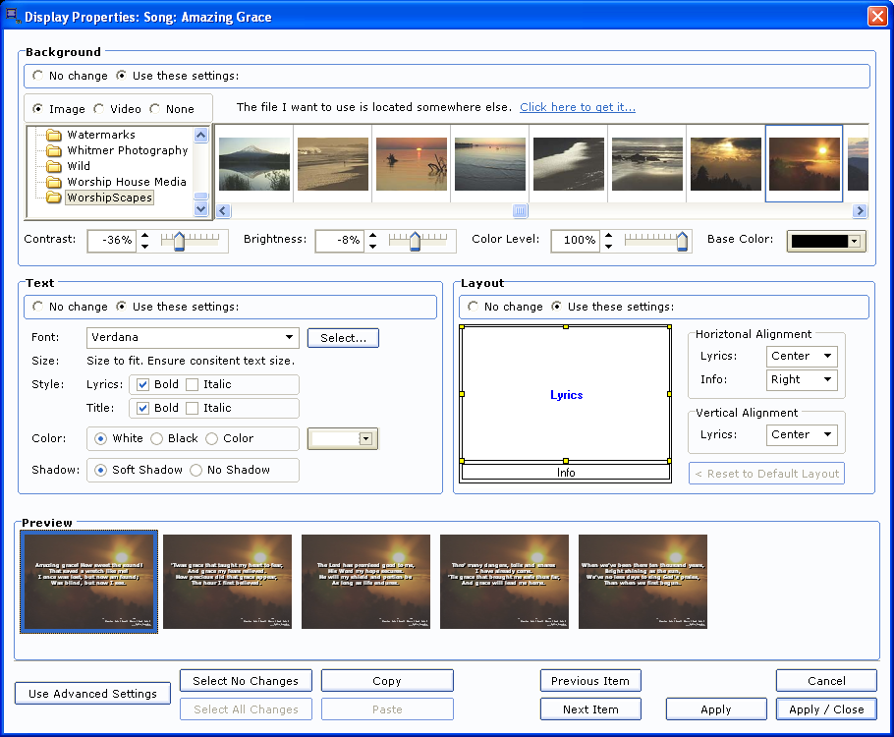
Task: Choose the No Shadow radio option
Action: click(x=196, y=470)
